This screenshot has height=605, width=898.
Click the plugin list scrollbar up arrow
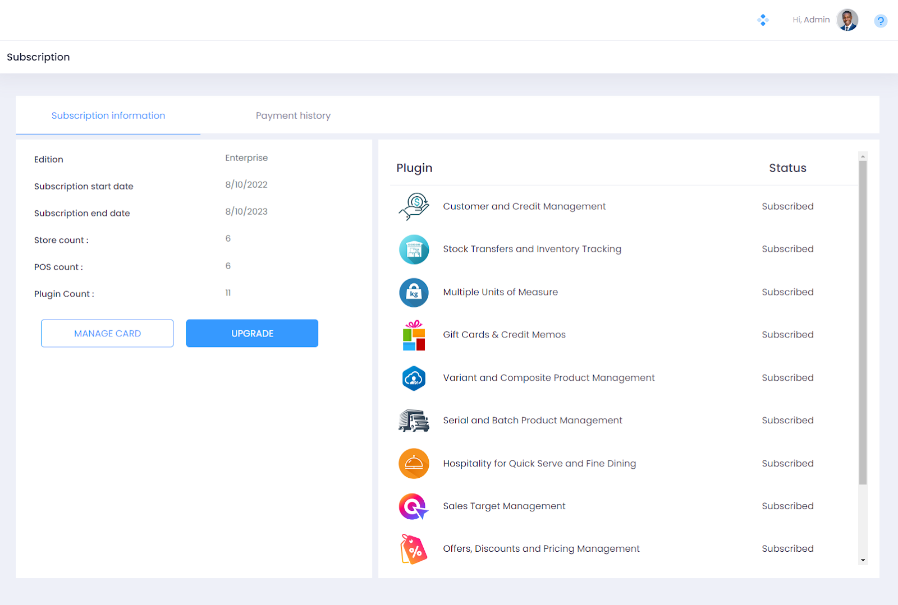863,156
